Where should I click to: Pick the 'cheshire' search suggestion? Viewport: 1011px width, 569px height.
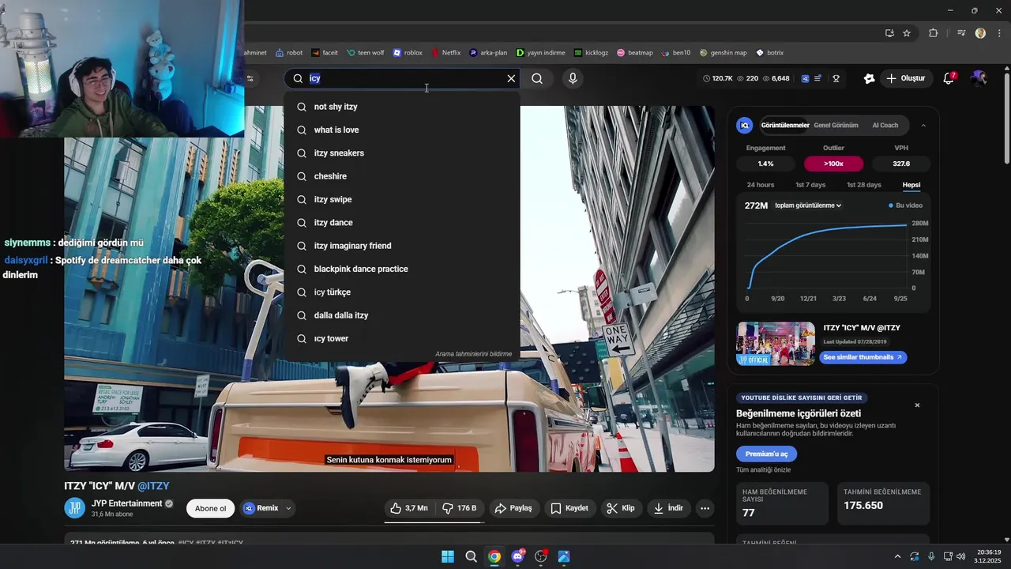[x=402, y=176]
